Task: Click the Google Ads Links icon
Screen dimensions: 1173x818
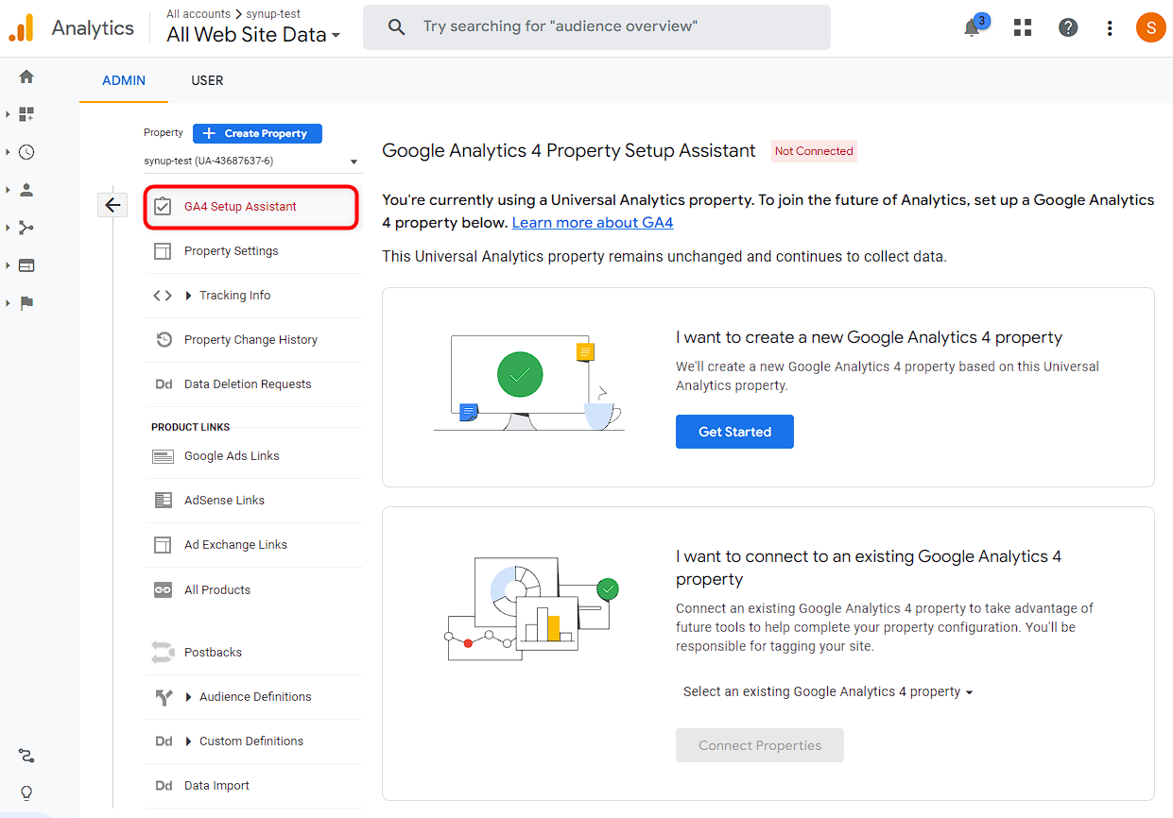Action: 163,456
